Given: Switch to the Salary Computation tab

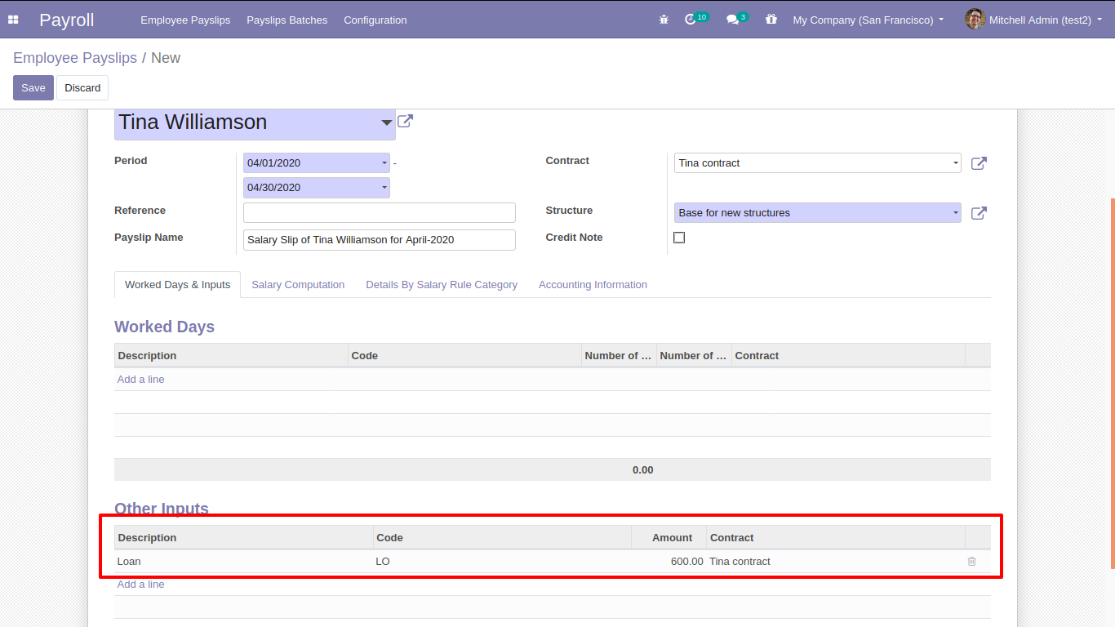Looking at the screenshot, I should tap(298, 285).
